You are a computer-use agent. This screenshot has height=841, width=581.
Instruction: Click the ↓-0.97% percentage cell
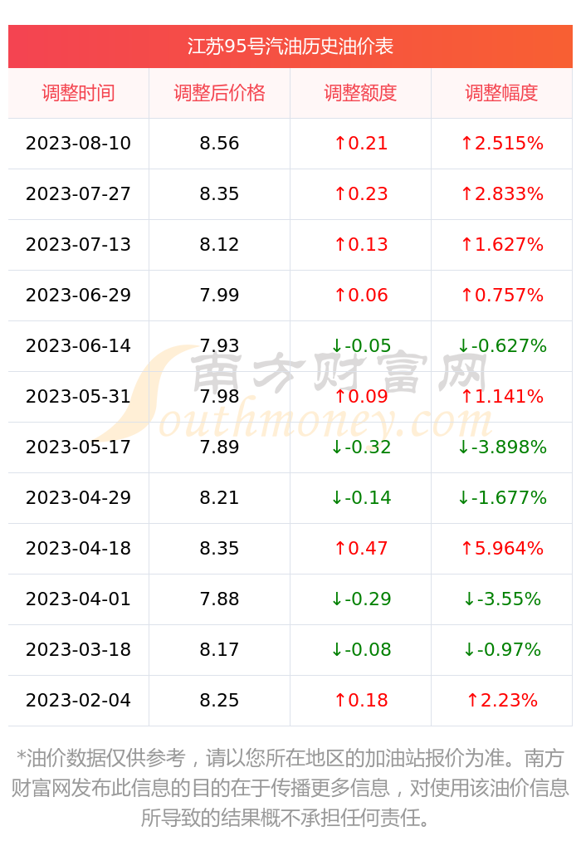point(502,649)
